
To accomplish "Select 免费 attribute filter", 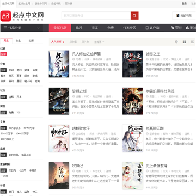I will 11,113.
